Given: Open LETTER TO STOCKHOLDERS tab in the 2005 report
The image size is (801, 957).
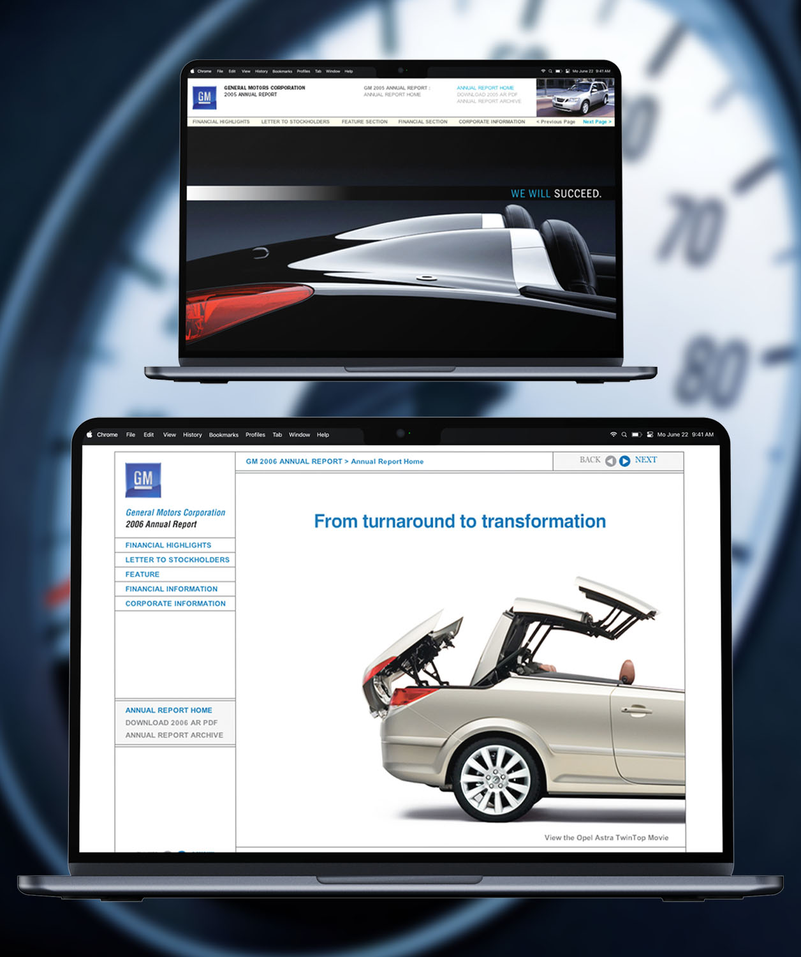Looking at the screenshot, I should 295,121.
